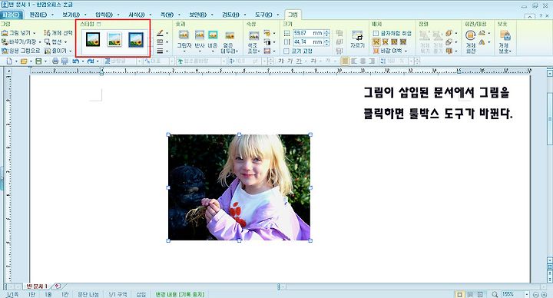Open the 반사 reflection effect
Screen dimensions: 553x298
click(x=200, y=41)
